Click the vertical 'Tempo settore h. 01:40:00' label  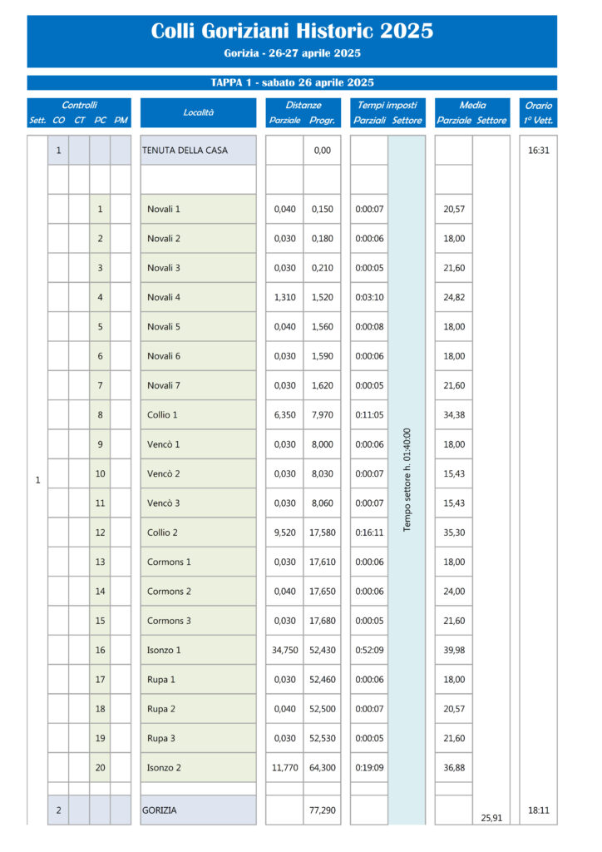tap(407, 480)
